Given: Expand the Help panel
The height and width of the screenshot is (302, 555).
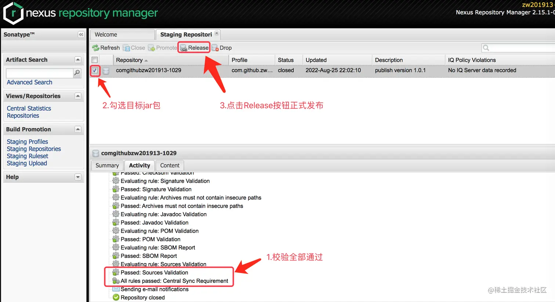Looking at the screenshot, I should 78,177.
